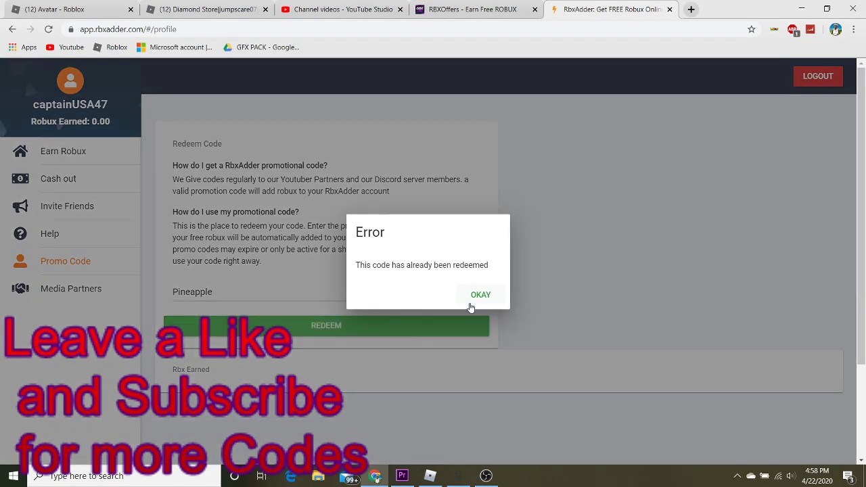This screenshot has height=487, width=866.
Task: Open the Help sidebar entry
Action: click(49, 234)
